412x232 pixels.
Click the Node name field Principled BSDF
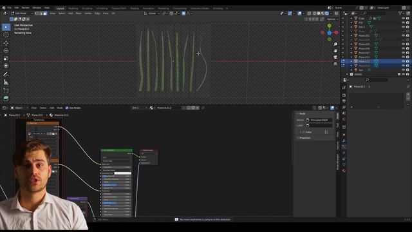(319, 120)
